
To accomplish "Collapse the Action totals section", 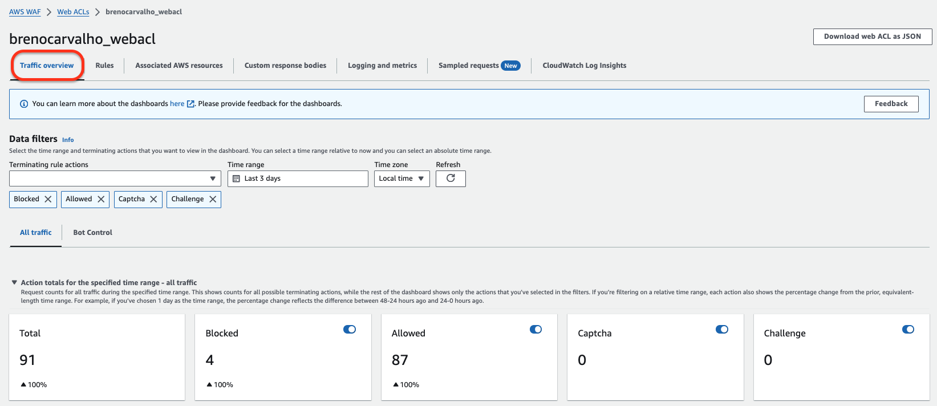I will [14, 282].
